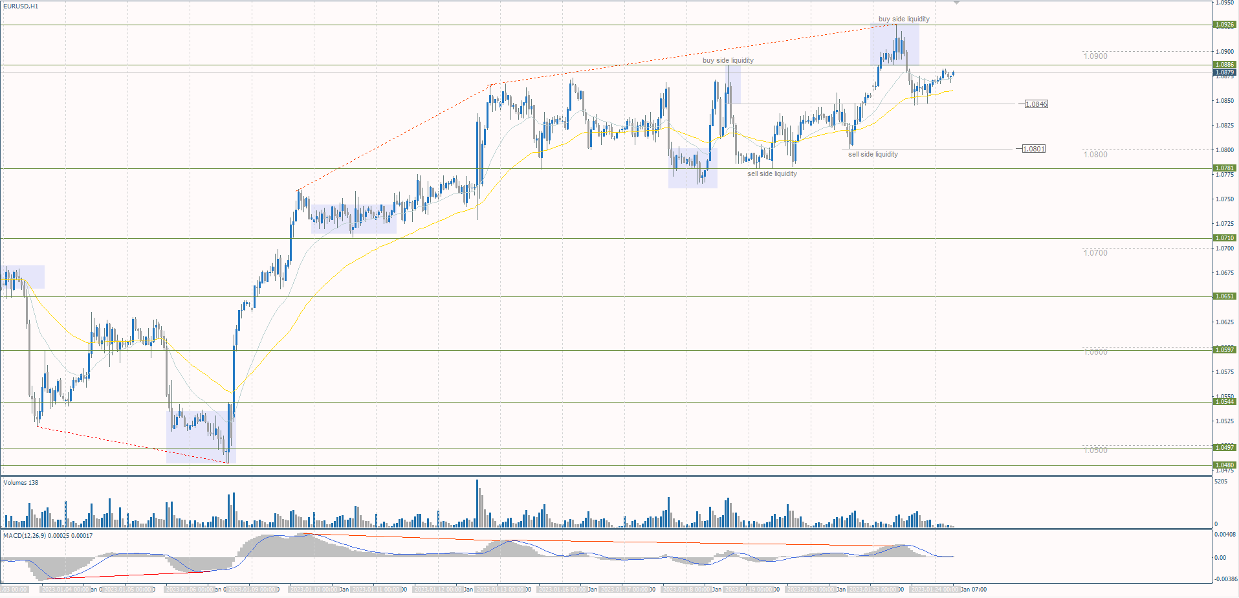The image size is (1239, 598).
Task: Click the gray 1.0600 round-level text
Action: point(1095,352)
